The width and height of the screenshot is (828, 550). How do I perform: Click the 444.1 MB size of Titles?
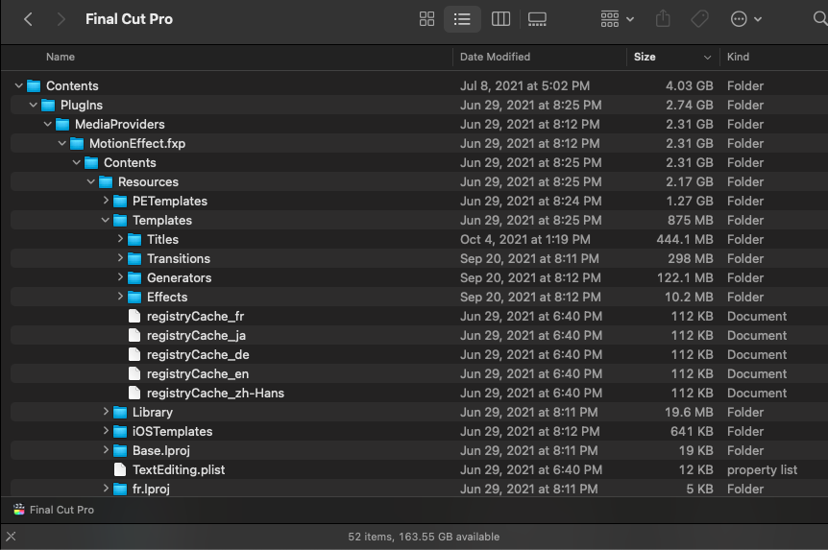[685, 239]
